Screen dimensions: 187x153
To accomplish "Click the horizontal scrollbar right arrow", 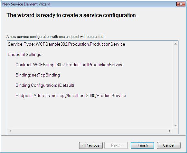I will click(170, 131).
